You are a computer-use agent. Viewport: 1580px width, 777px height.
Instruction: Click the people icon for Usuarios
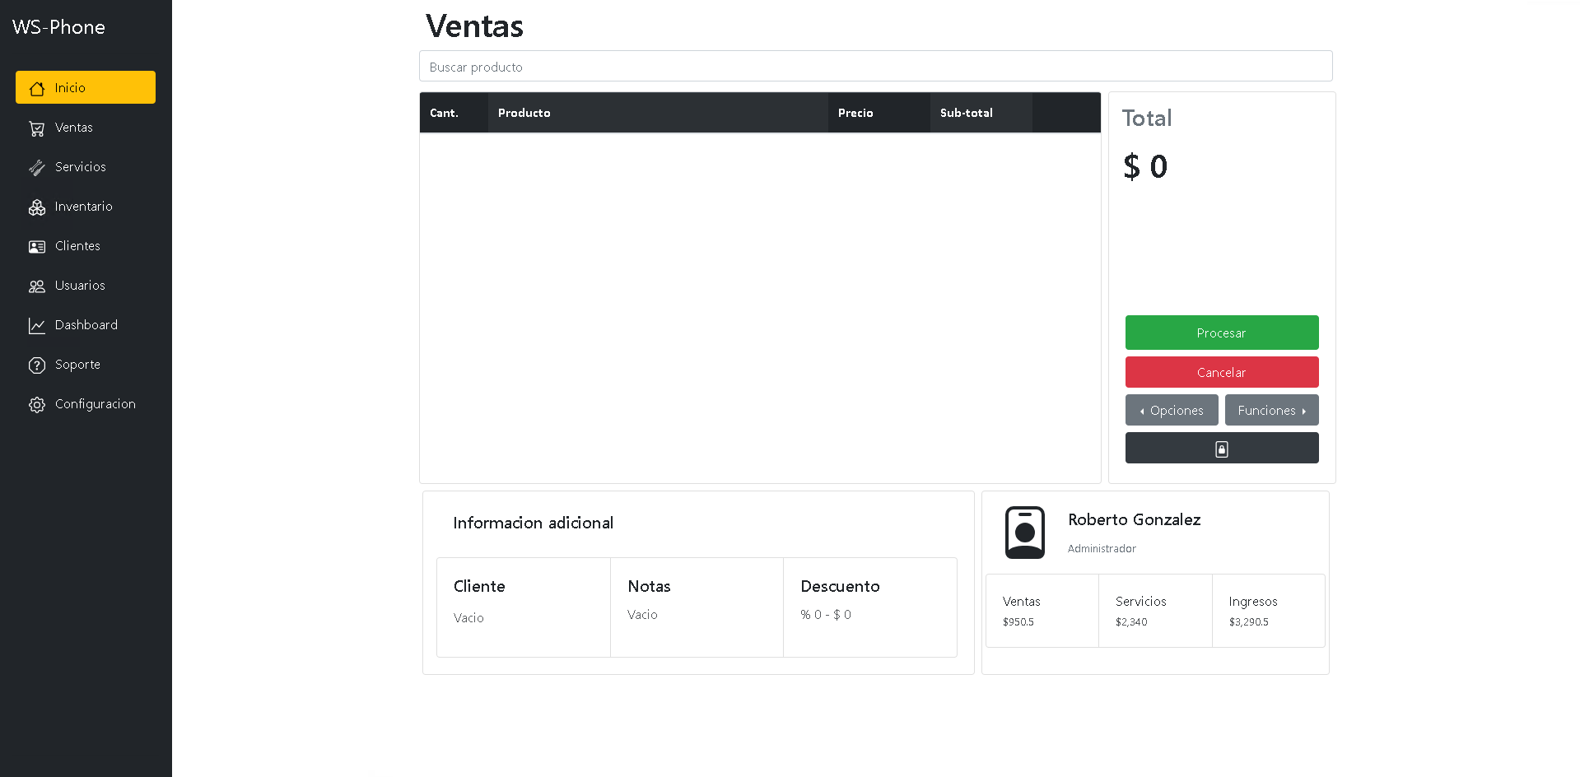tap(37, 286)
